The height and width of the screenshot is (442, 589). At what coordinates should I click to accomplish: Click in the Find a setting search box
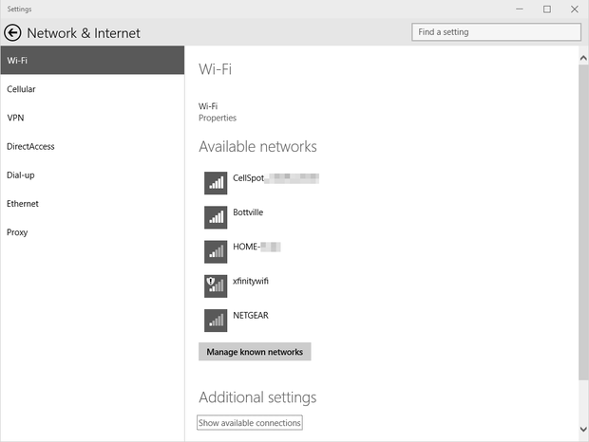click(496, 32)
